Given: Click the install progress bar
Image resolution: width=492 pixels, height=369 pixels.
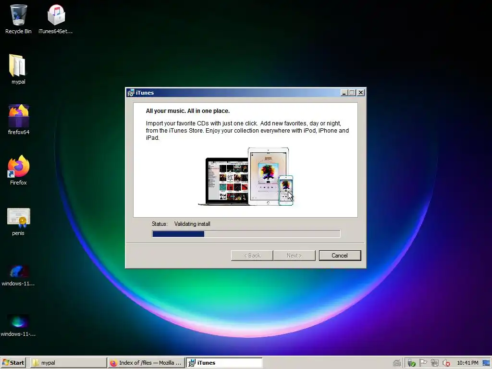Looking at the screenshot, I should pos(246,234).
